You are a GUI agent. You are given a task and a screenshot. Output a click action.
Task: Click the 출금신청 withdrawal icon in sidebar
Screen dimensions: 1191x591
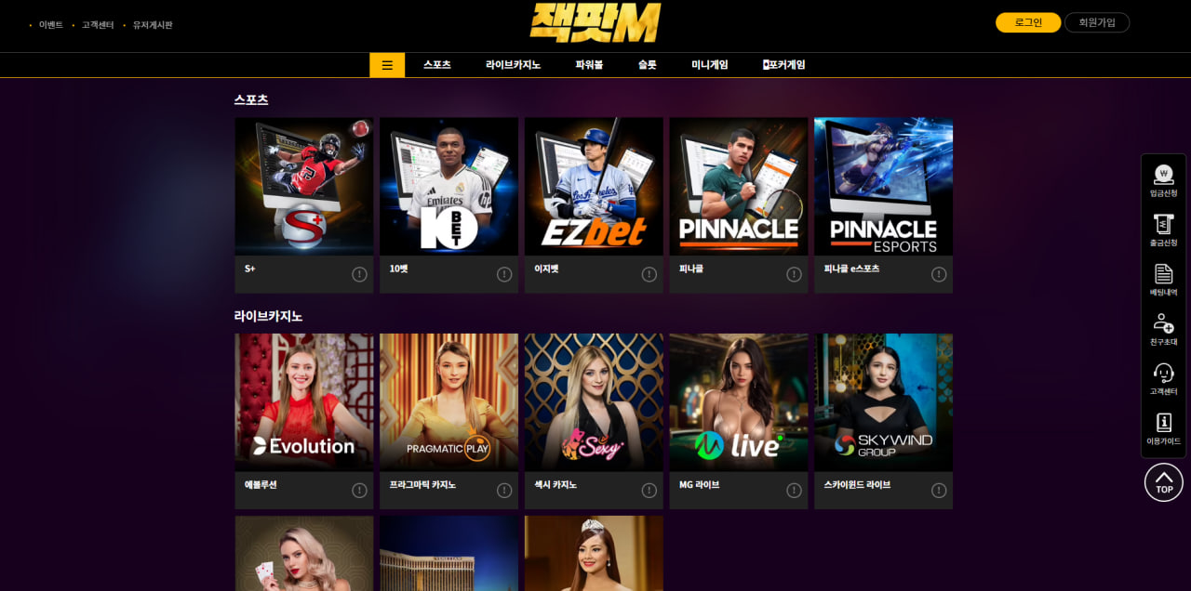[x=1163, y=230]
